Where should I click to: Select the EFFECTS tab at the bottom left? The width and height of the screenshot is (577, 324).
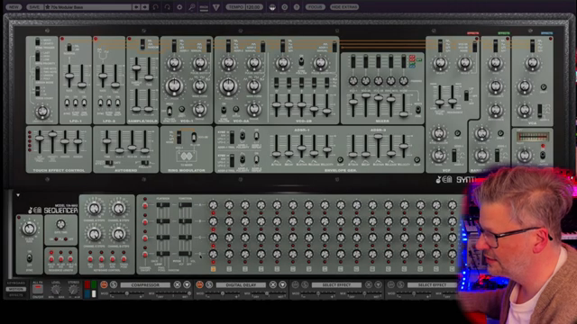click(x=16, y=294)
